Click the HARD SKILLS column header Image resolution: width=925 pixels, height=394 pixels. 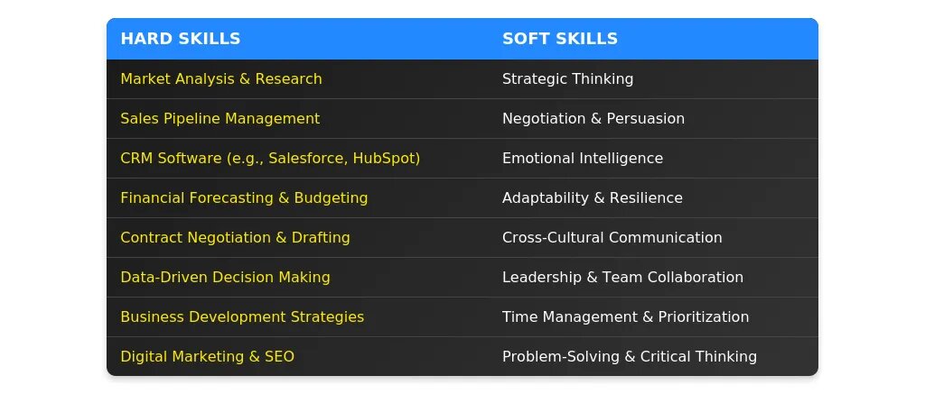tap(181, 39)
